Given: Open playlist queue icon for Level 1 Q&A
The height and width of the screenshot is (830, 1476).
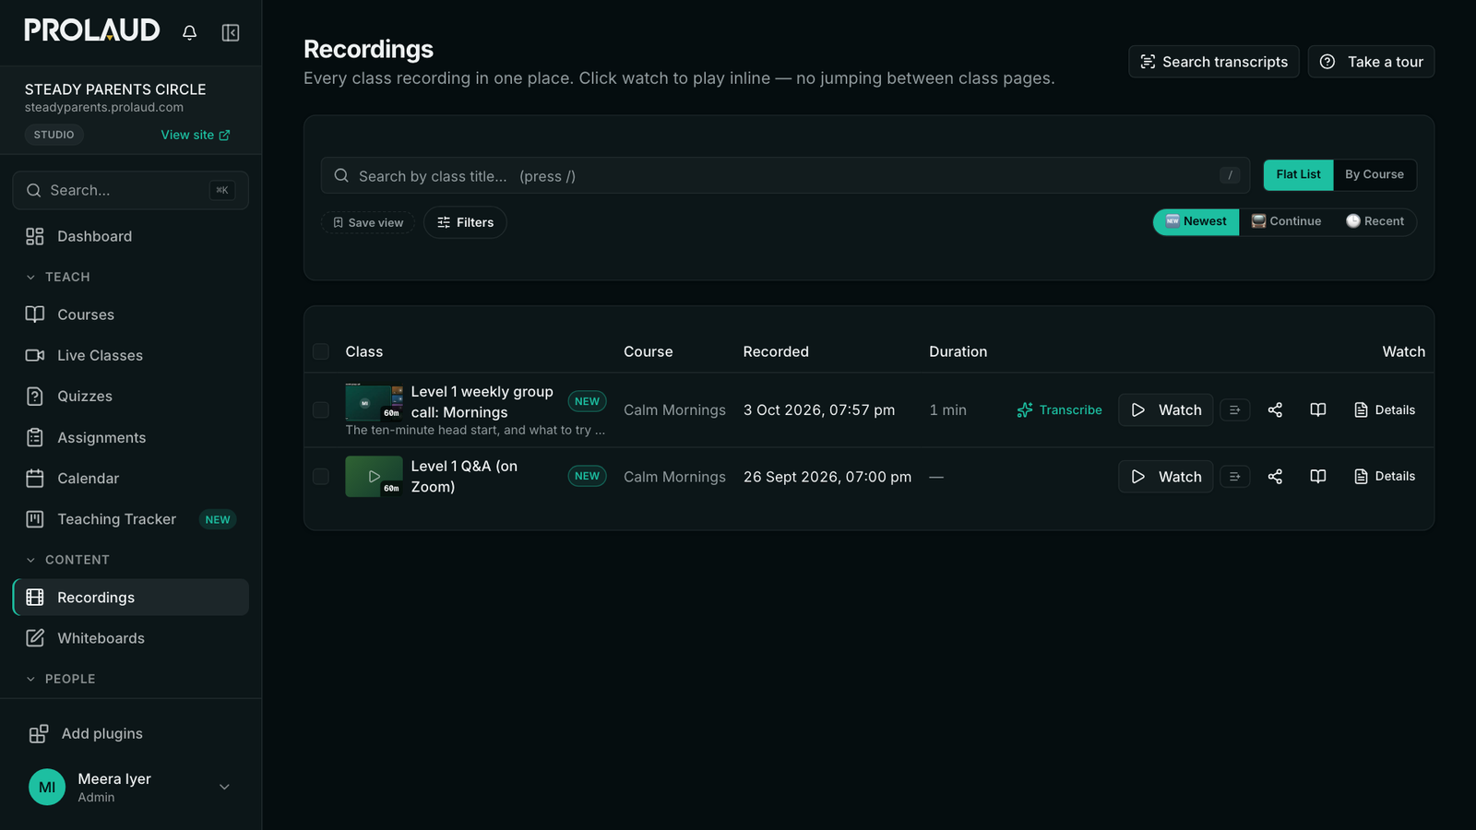Looking at the screenshot, I should [x=1235, y=477].
